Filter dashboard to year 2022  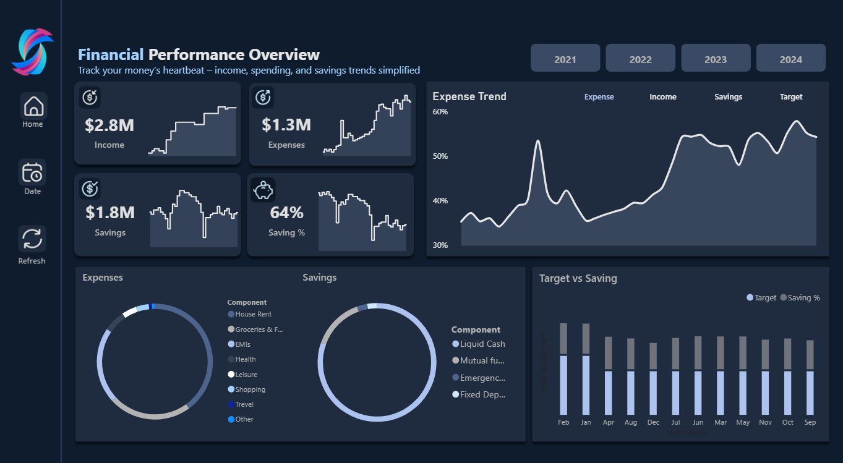click(640, 58)
